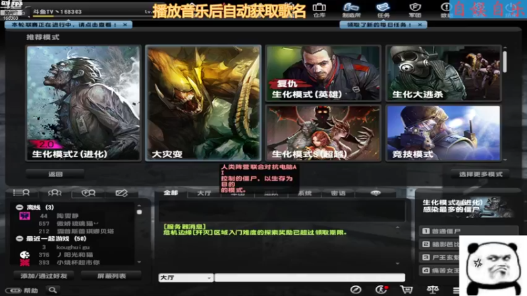
Task: Open the 军团 clan shield icon
Action: point(415,10)
